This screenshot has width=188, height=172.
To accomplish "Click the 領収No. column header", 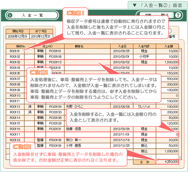I will 21,46.
